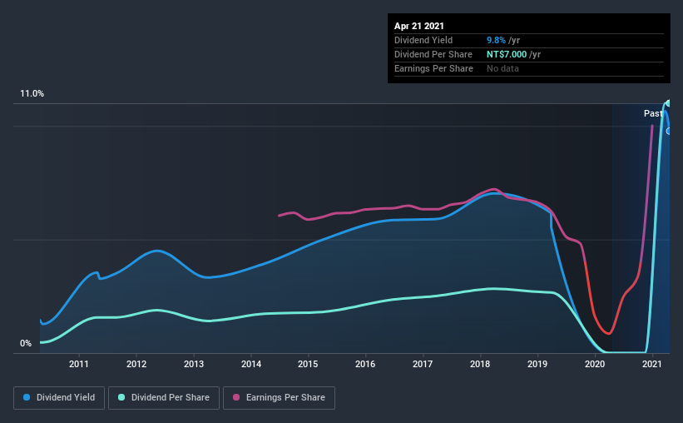Image resolution: width=683 pixels, height=423 pixels.
Task: Click the Apr 21 2021 tooltip date header
Action: (419, 26)
